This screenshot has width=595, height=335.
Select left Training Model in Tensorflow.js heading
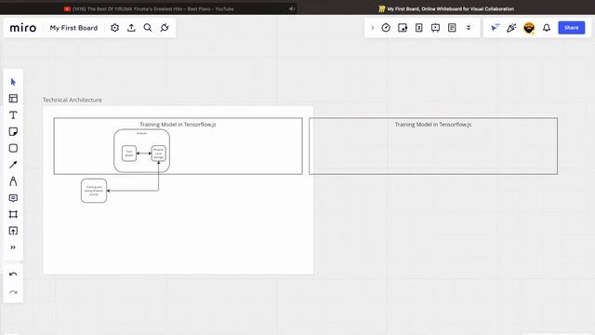tap(178, 124)
